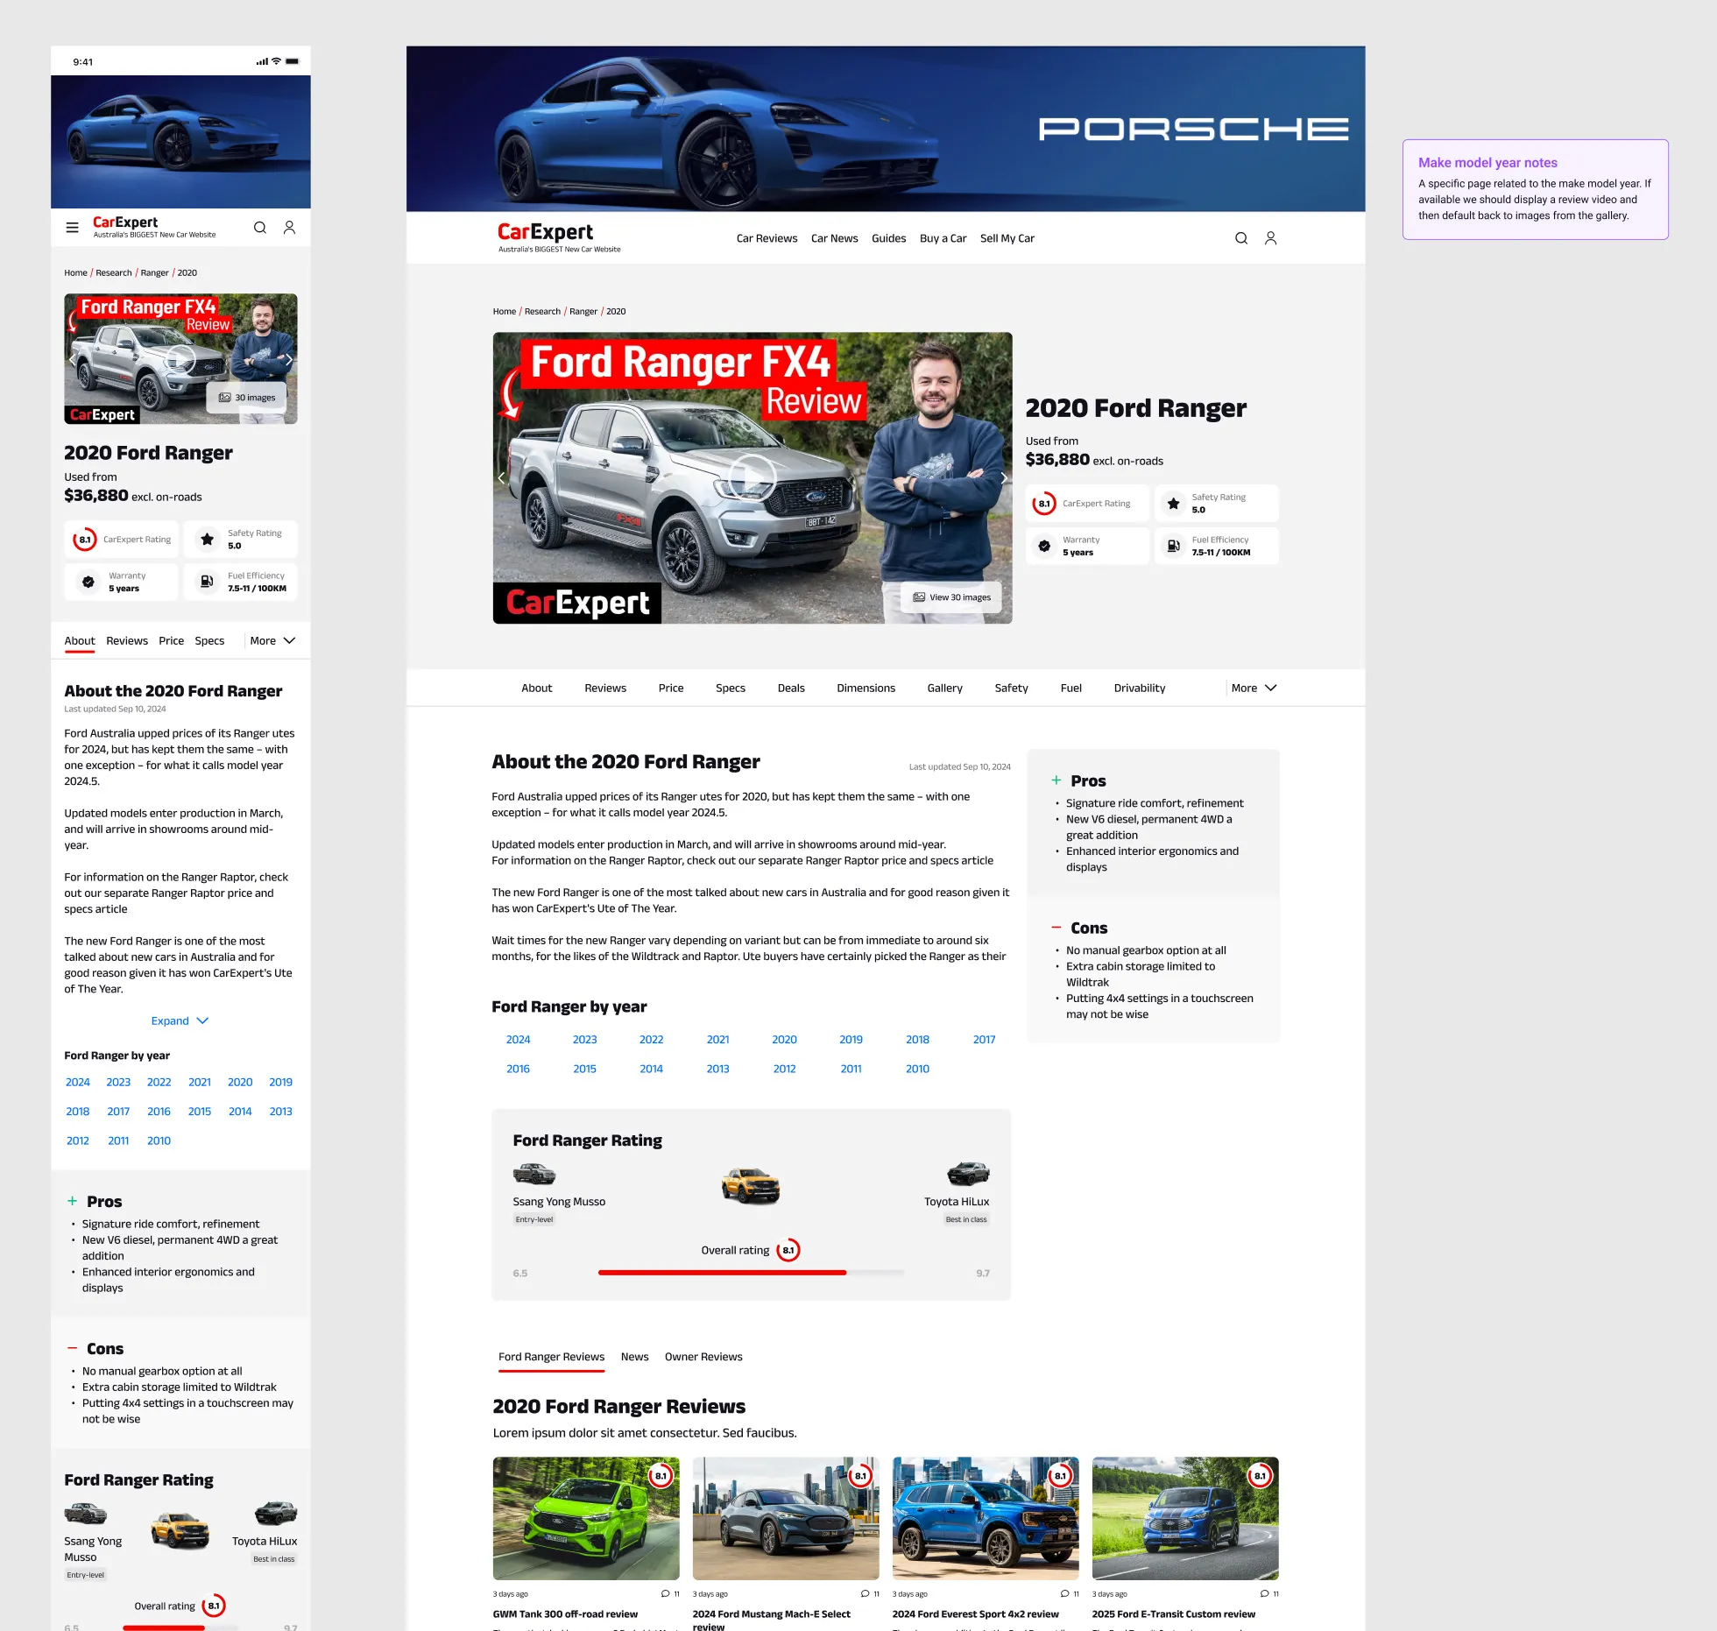The image size is (1717, 1631).
Task: Go to next gallery image on desktop hero
Action: click(1003, 478)
